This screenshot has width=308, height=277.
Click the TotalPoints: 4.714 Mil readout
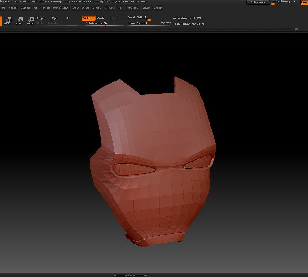click(189, 24)
